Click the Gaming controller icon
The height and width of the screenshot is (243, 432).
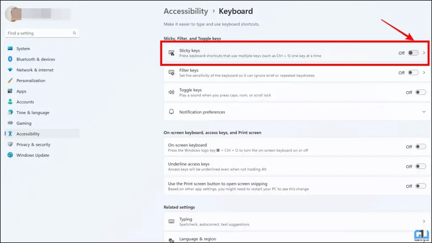(10, 123)
